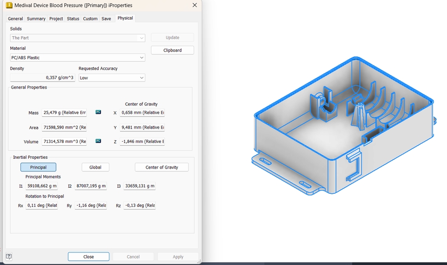Open the Project tab

[56, 19]
